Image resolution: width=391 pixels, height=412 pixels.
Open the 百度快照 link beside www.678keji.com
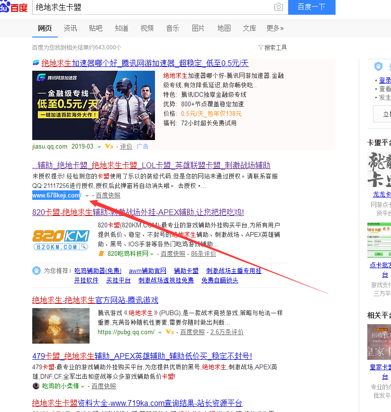point(108,196)
